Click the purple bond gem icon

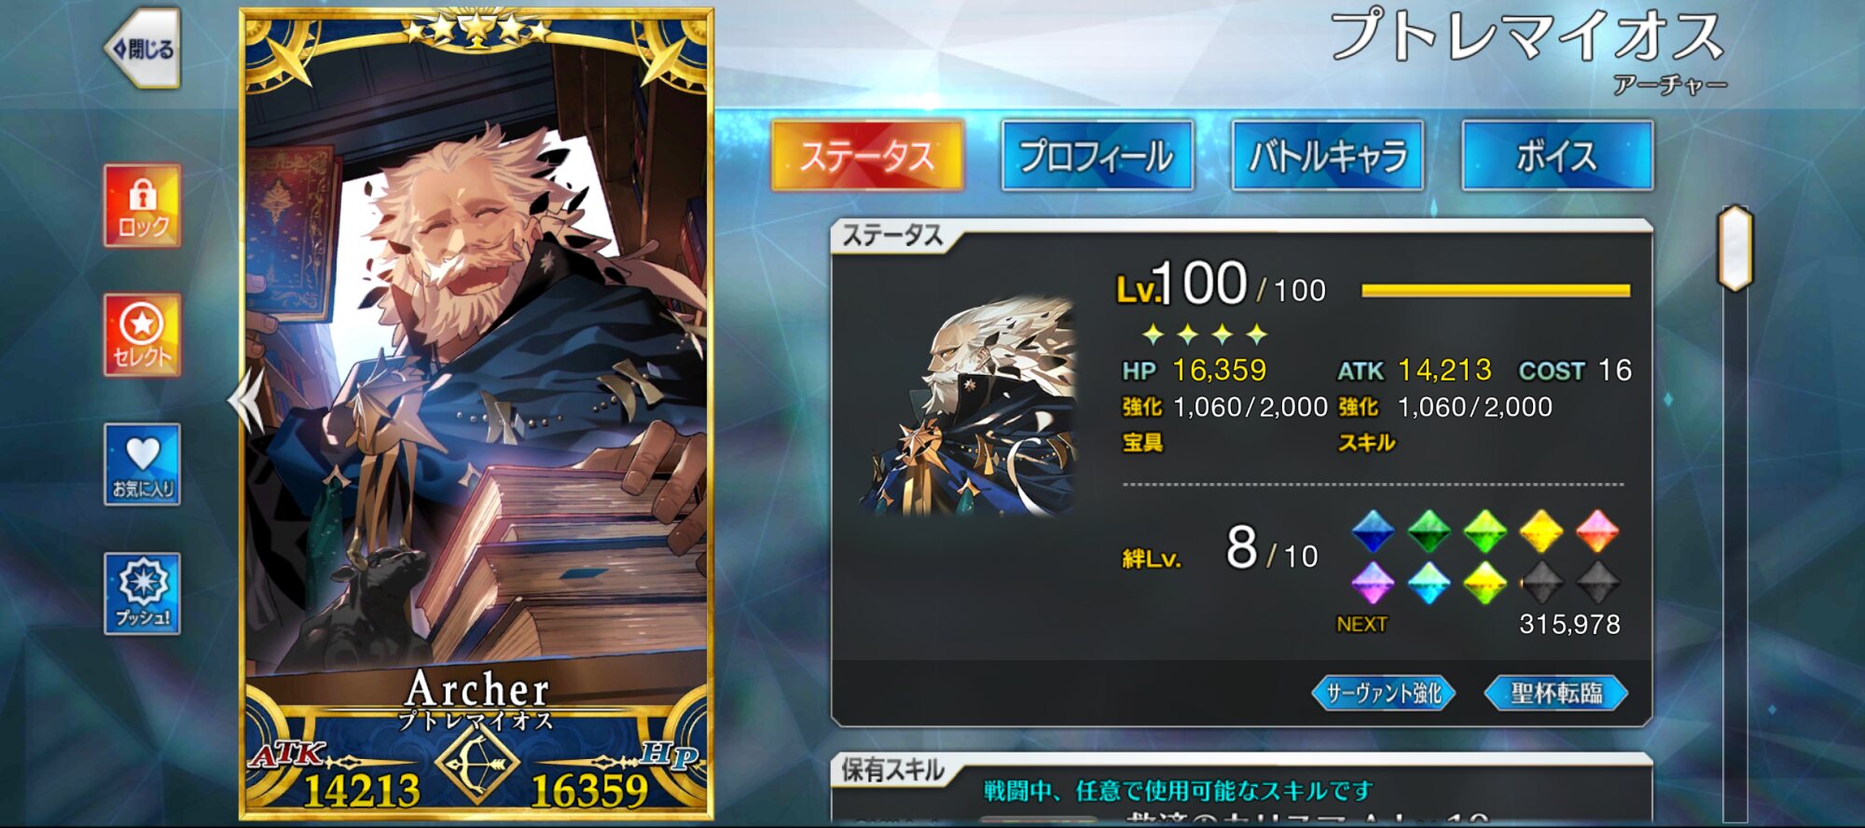pos(1373,583)
